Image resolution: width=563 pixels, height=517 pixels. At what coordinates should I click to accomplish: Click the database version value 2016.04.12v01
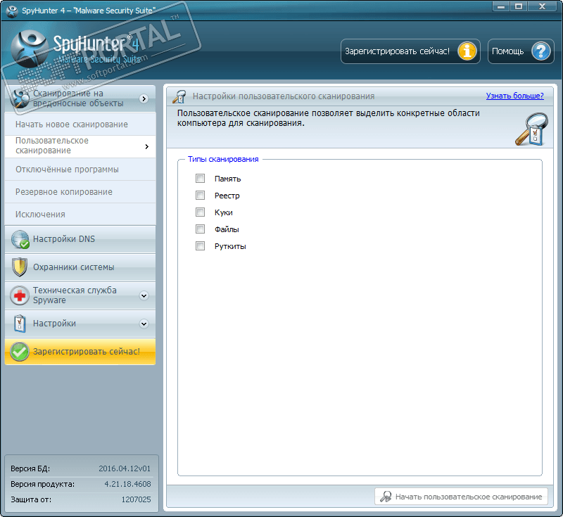125,468
